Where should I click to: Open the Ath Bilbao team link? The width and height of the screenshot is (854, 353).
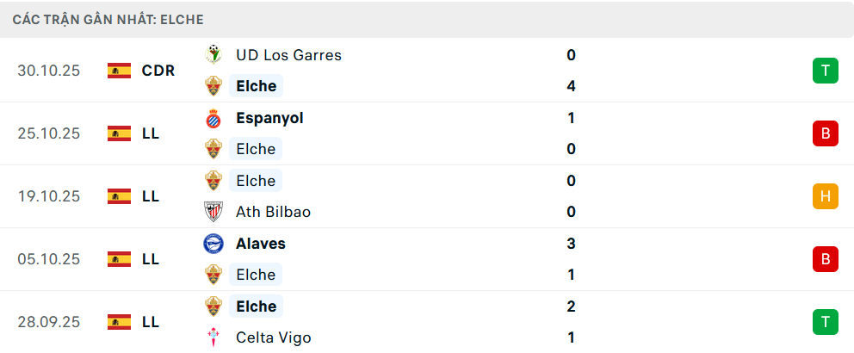(273, 212)
